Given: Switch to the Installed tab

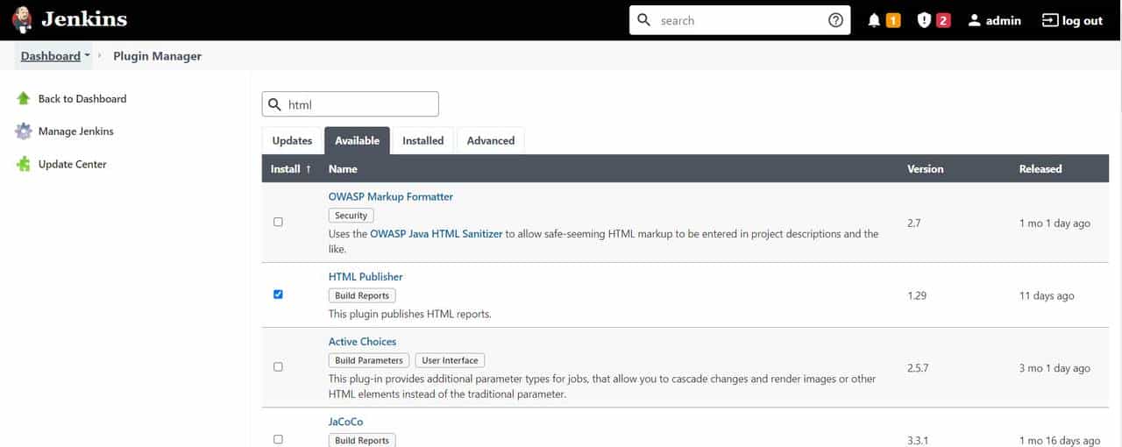Looking at the screenshot, I should click(x=423, y=140).
